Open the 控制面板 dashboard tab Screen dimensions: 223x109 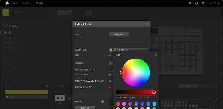coord(27,3)
